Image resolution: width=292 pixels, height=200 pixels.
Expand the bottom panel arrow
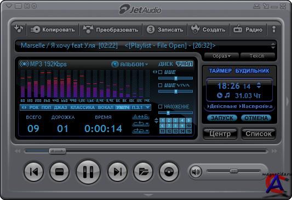[x=148, y=195]
